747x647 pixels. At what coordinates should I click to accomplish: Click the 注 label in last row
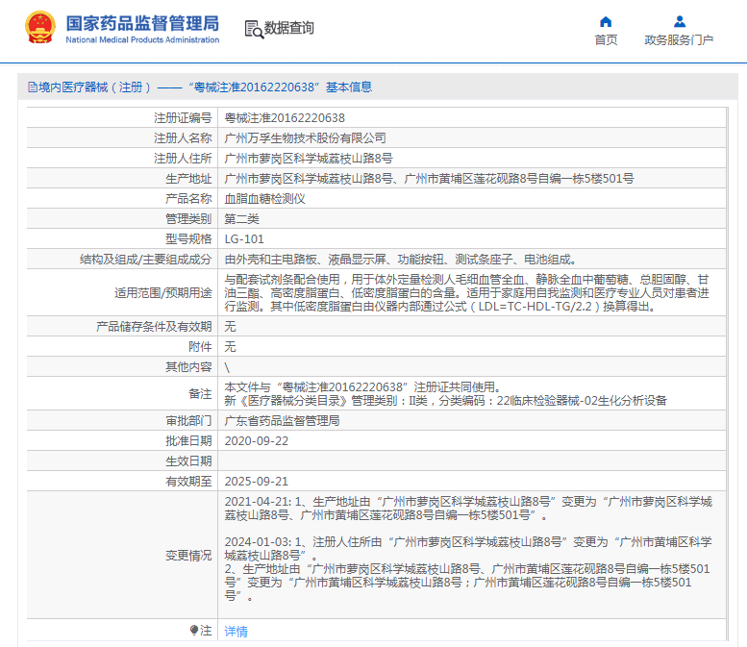206,631
